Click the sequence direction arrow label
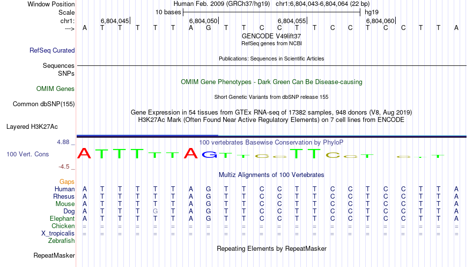 (69, 29)
